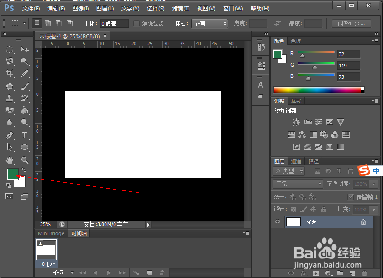Open the Style dropdown set to Normal
The image size is (383, 278).
(x=210, y=23)
